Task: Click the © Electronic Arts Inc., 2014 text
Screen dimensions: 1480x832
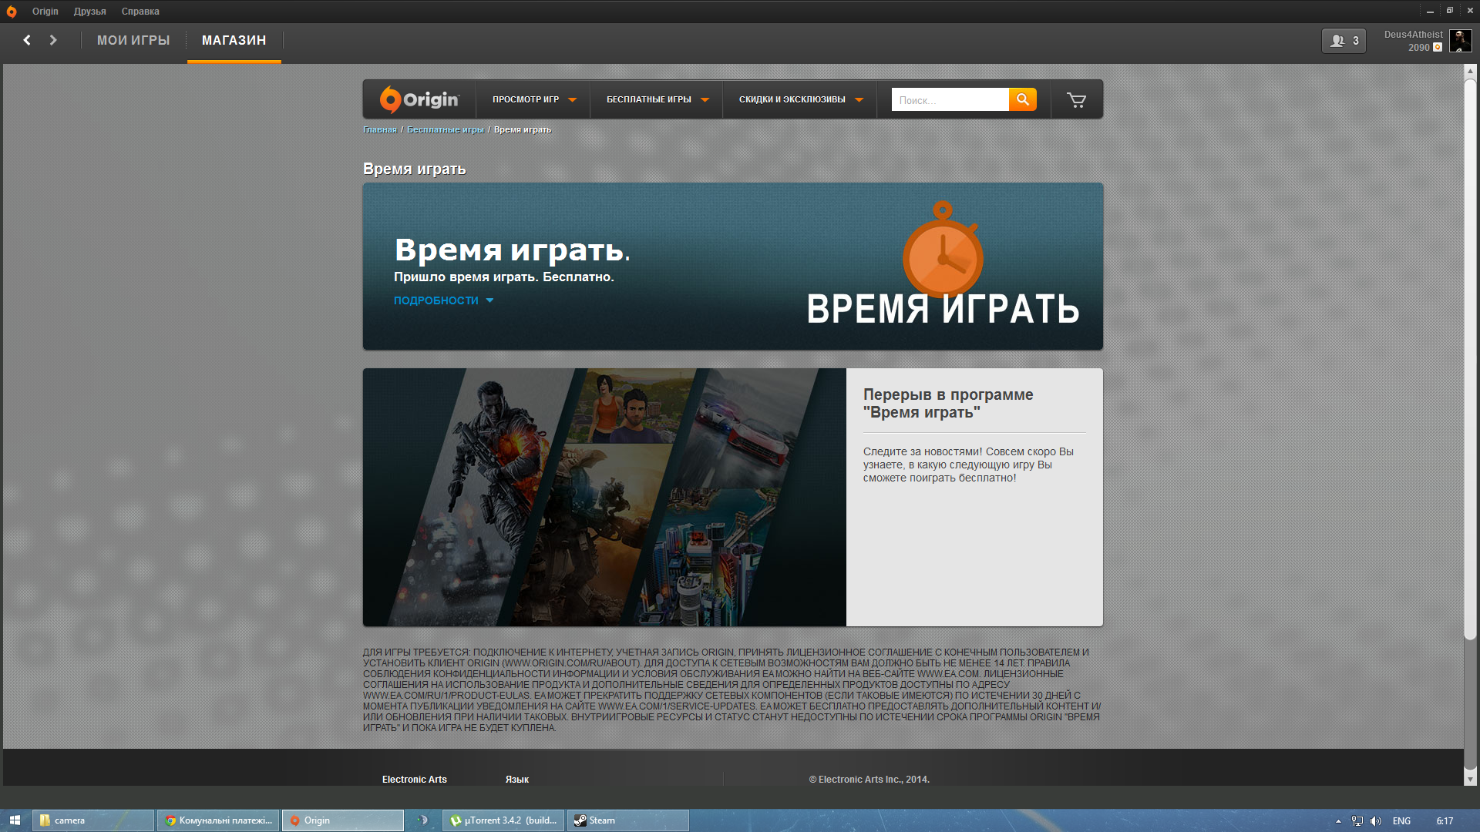Action: point(869,780)
